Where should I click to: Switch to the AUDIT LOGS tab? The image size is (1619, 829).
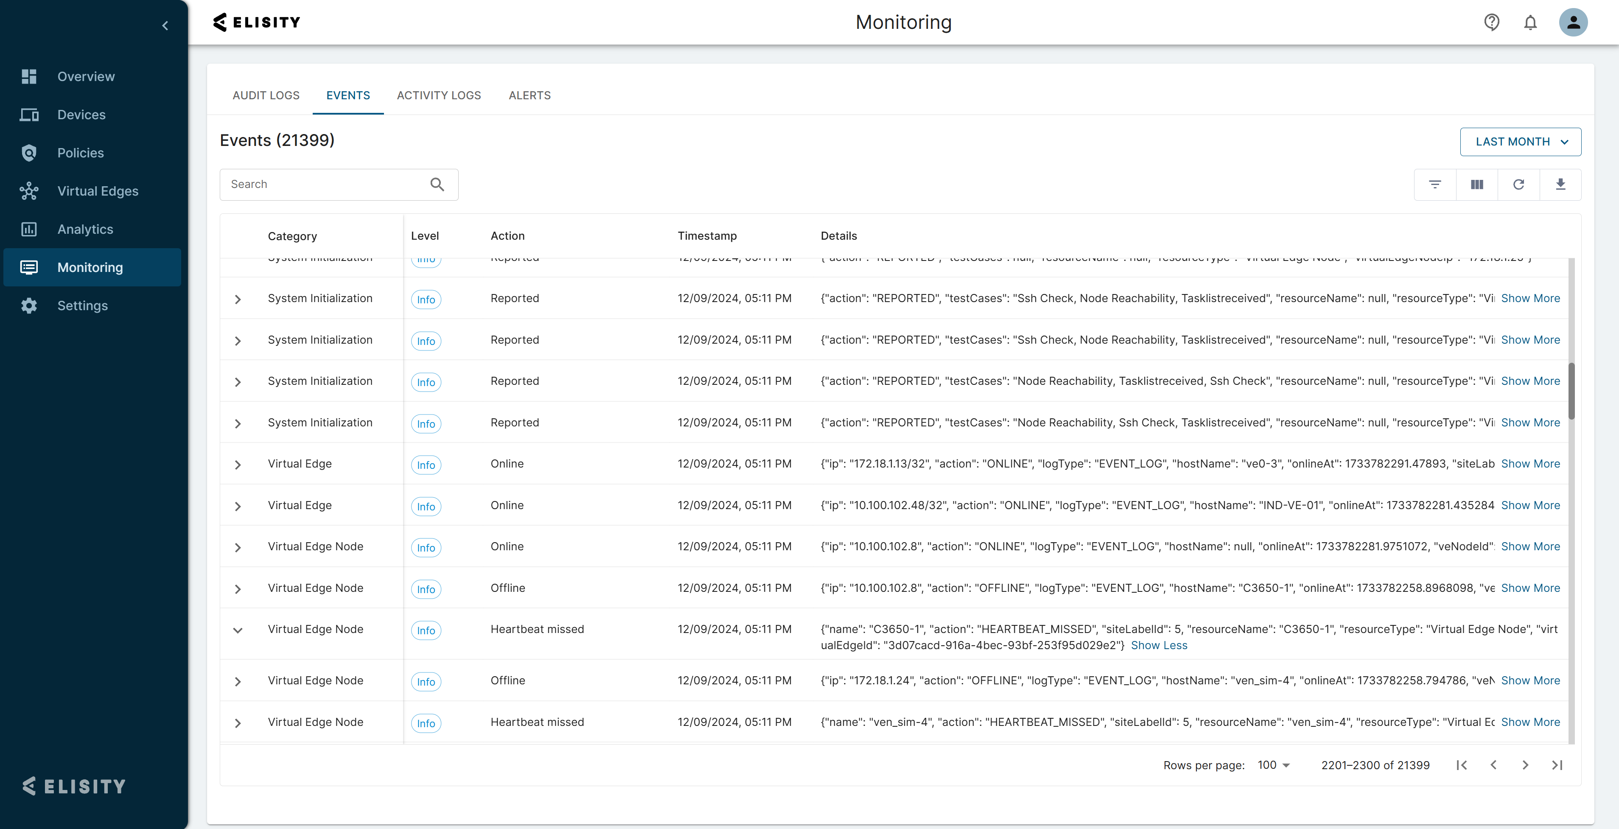pyautogui.click(x=266, y=95)
